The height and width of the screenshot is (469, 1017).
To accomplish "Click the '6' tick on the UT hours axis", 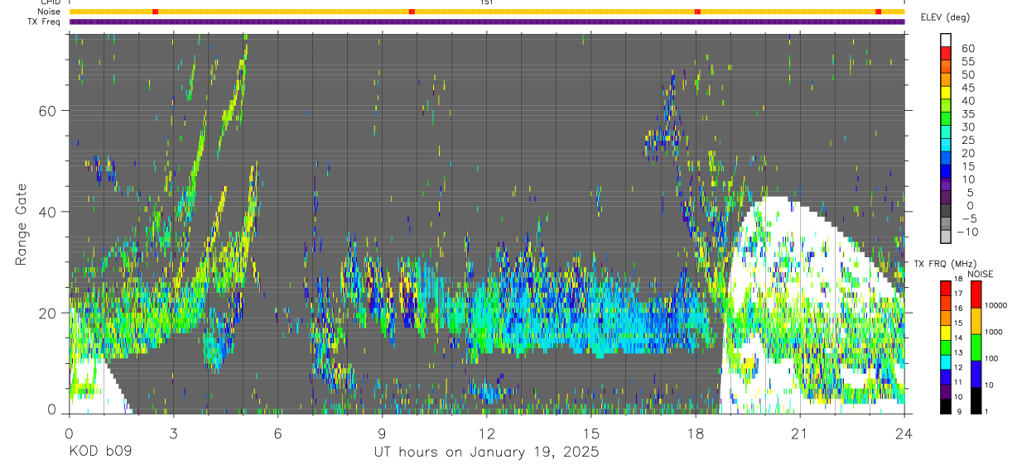I will tap(277, 433).
